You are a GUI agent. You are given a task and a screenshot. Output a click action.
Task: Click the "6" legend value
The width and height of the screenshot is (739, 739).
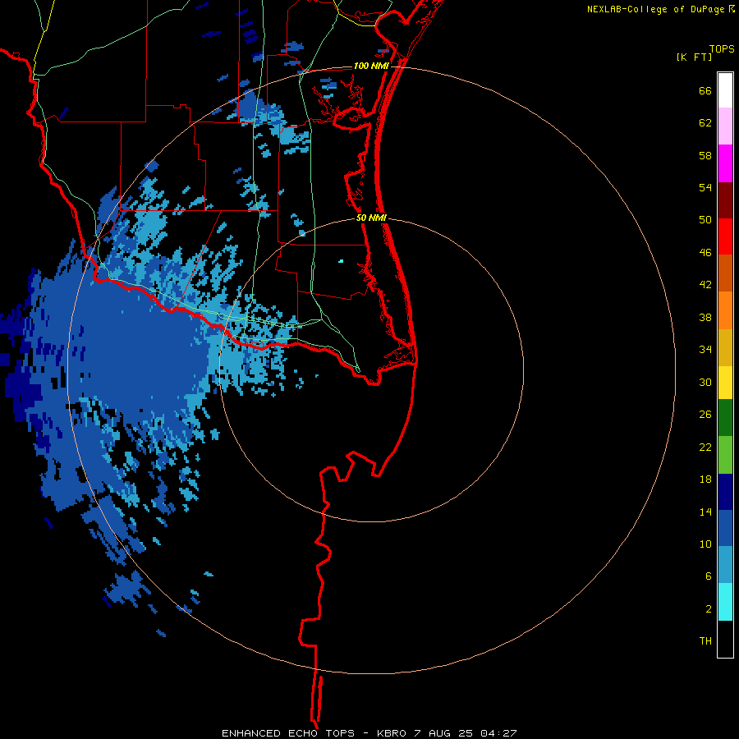click(x=709, y=576)
